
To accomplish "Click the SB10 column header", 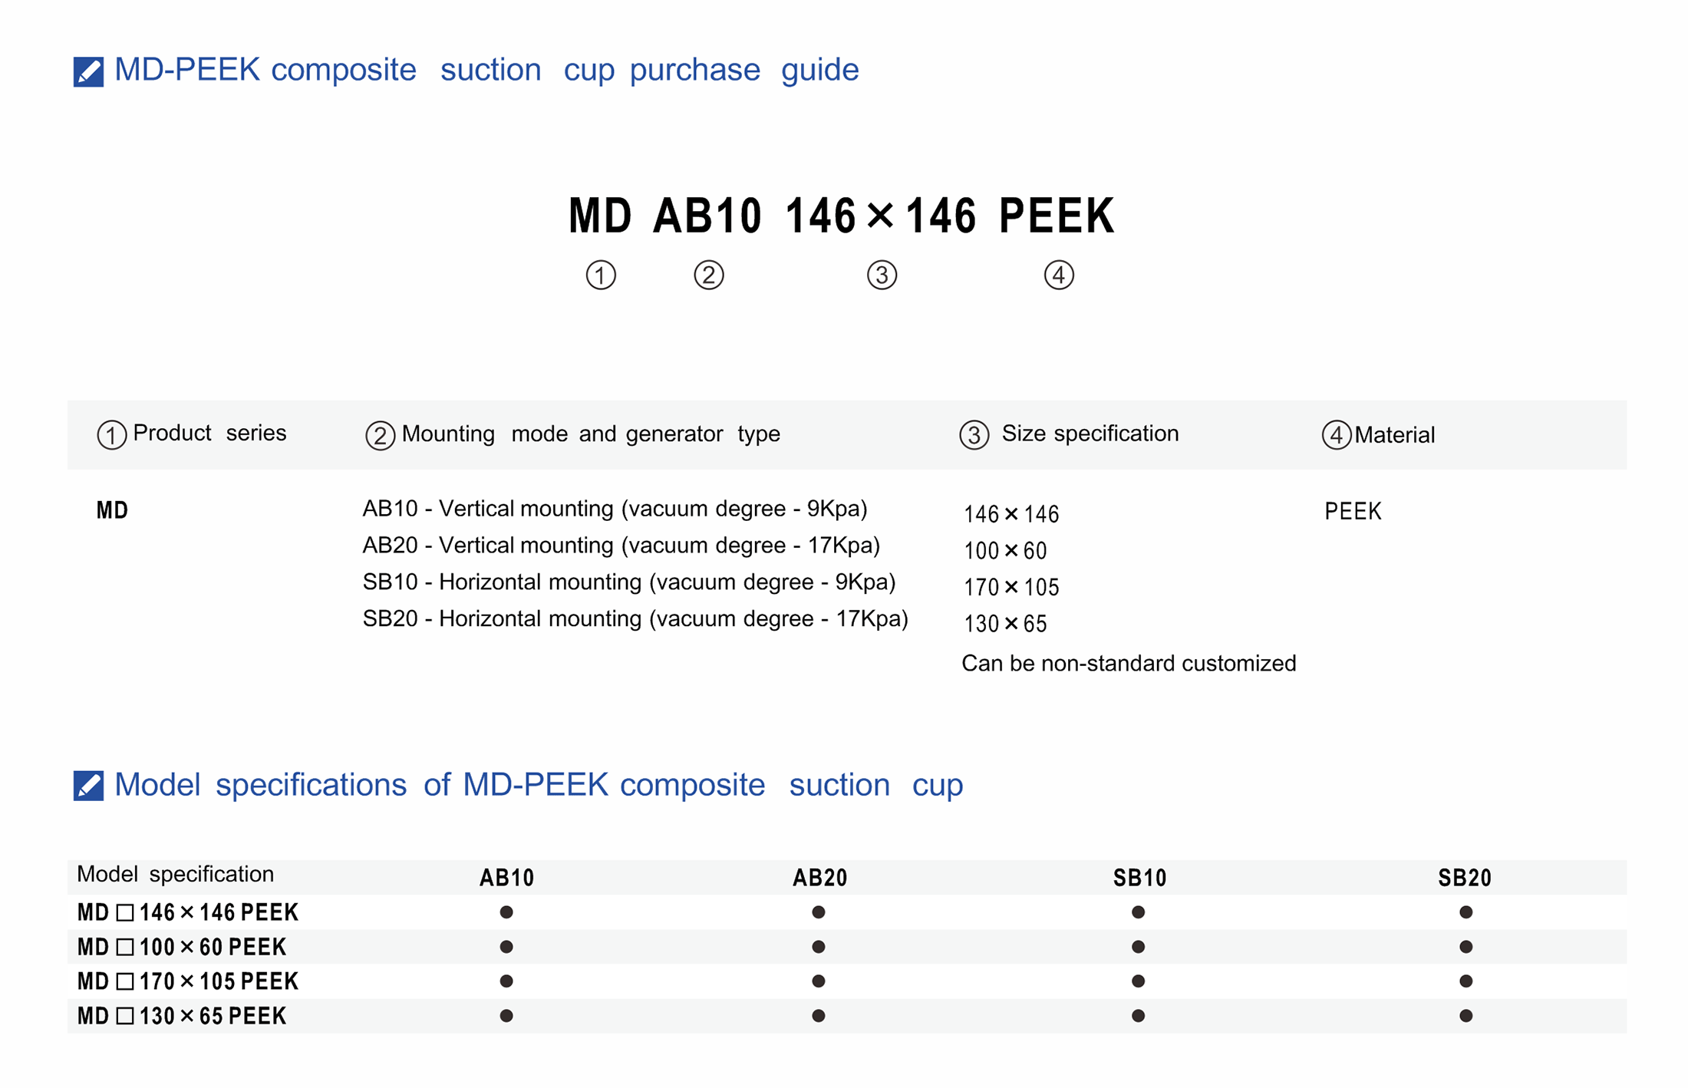I will point(1139,878).
